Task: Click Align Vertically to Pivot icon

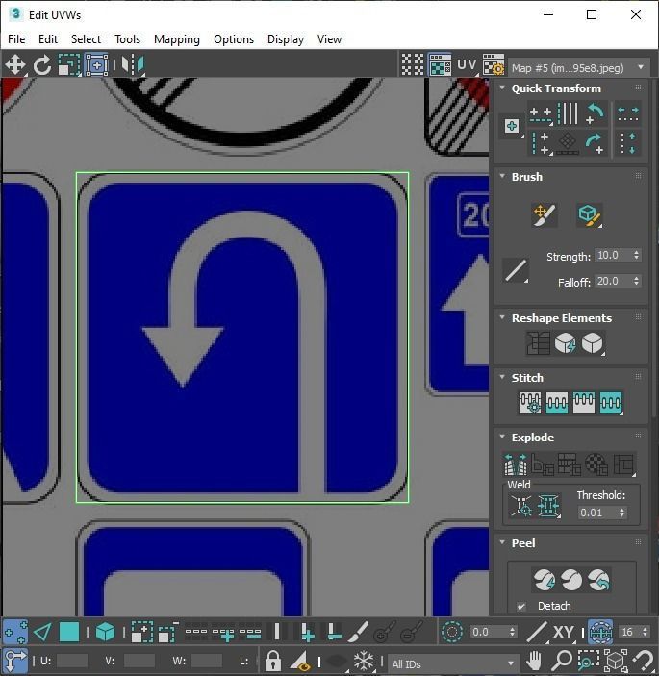Action: tap(541, 143)
